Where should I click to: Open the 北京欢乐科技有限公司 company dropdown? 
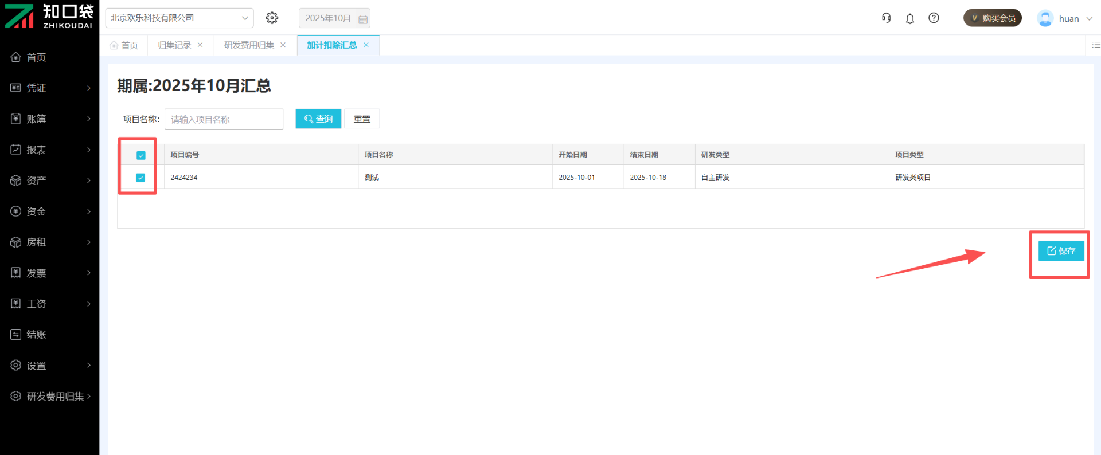[179, 18]
